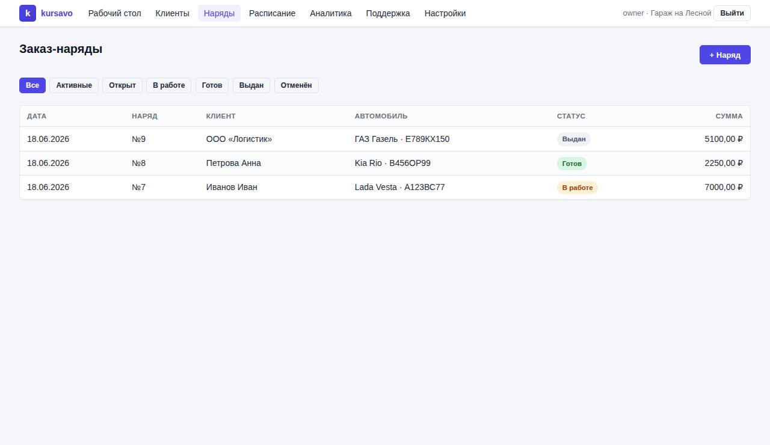Filter orders by Открыт status

click(122, 85)
